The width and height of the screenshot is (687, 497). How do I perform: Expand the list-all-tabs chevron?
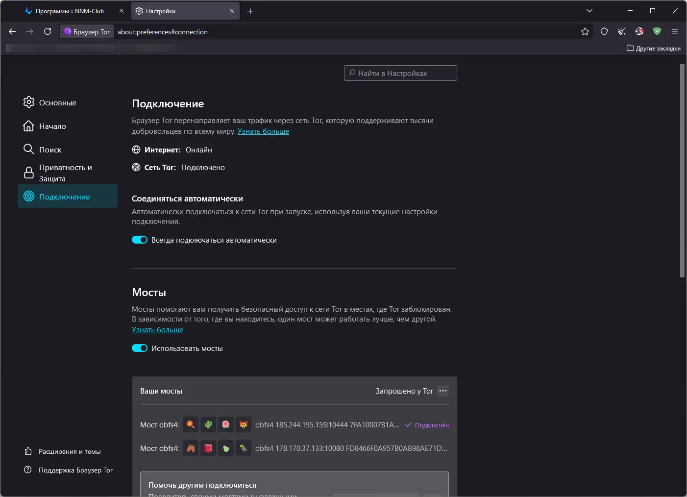589,11
